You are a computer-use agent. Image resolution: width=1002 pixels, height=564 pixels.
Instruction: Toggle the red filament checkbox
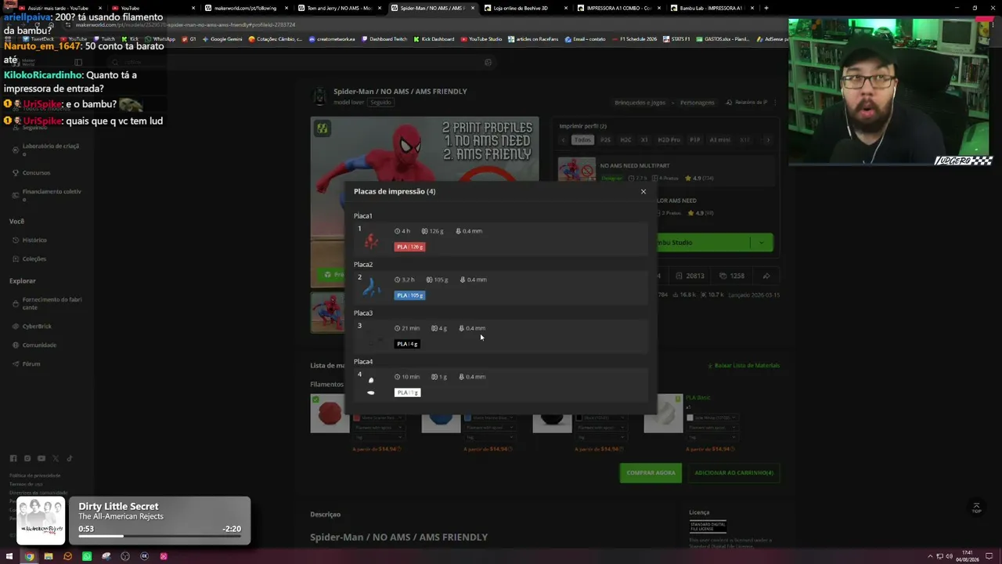coord(315,399)
